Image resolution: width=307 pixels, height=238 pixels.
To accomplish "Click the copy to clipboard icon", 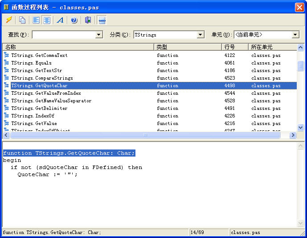I will pyautogui.click(x=22, y=20).
